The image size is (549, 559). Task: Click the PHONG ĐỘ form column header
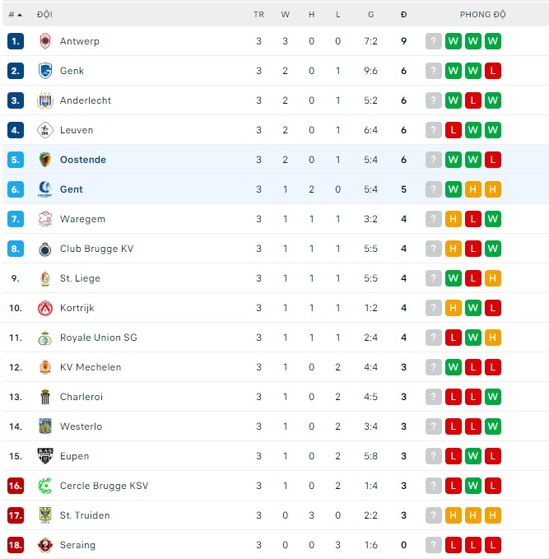(x=482, y=15)
